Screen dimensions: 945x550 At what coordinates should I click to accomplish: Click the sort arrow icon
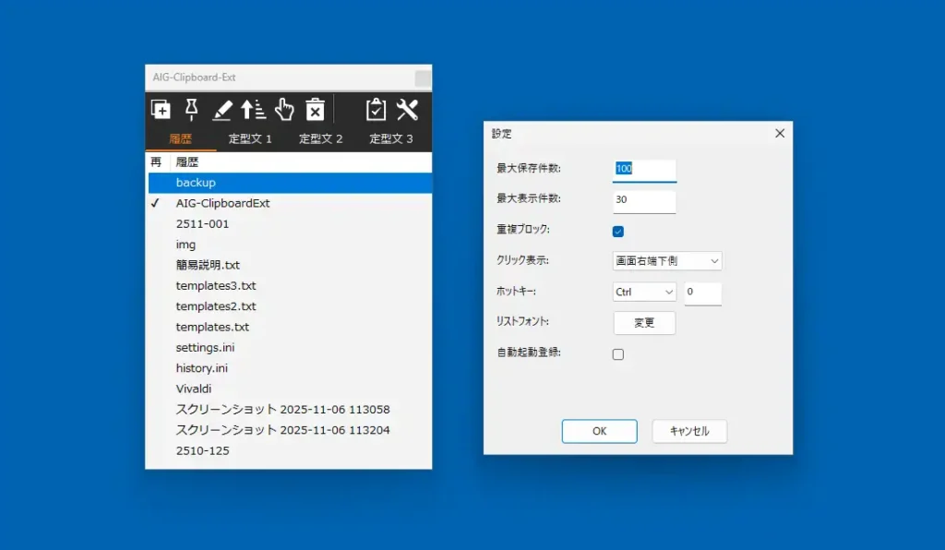tap(254, 110)
